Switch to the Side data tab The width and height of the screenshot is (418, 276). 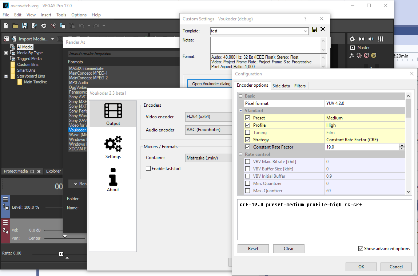click(x=281, y=86)
